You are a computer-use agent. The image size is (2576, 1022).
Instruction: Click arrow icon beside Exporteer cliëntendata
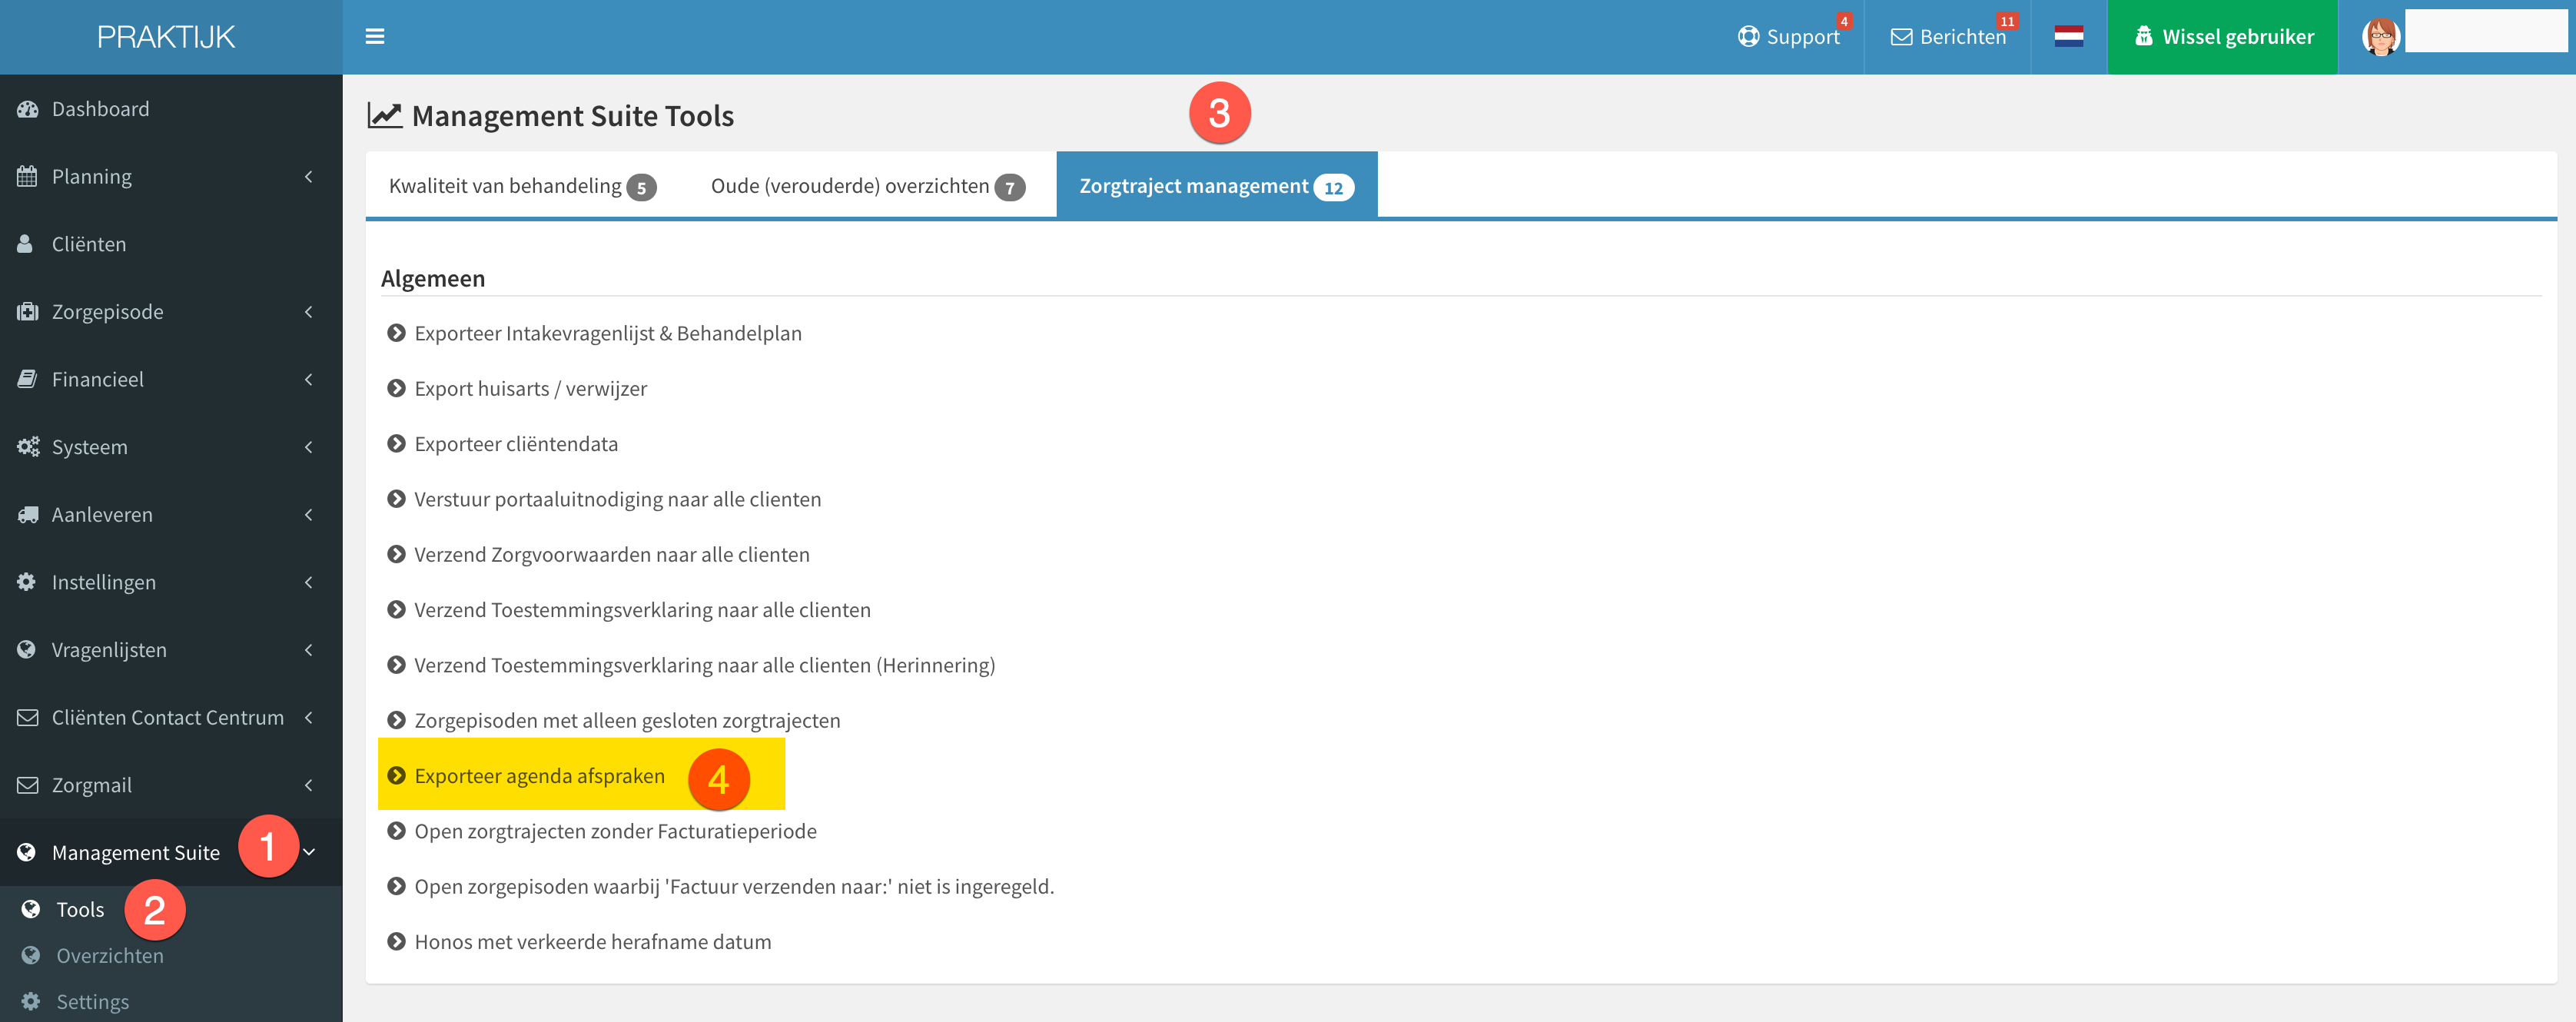tap(396, 443)
